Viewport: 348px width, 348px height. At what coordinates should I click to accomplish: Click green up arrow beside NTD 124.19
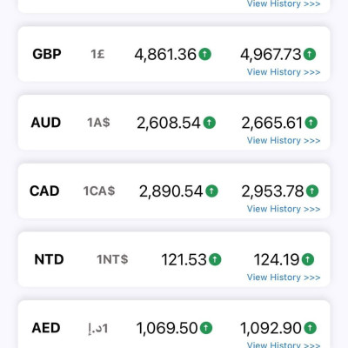(308, 259)
